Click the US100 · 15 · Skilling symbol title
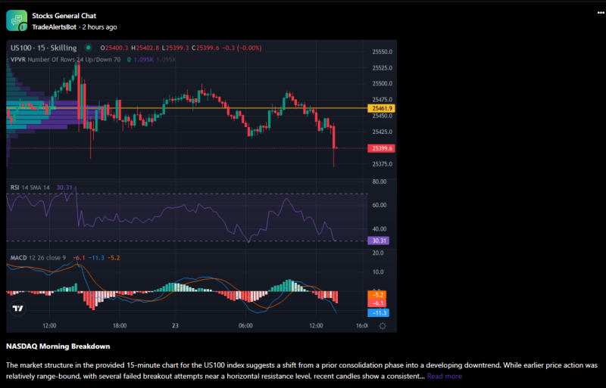This screenshot has height=388, width=606. click(x=44, y=48)
